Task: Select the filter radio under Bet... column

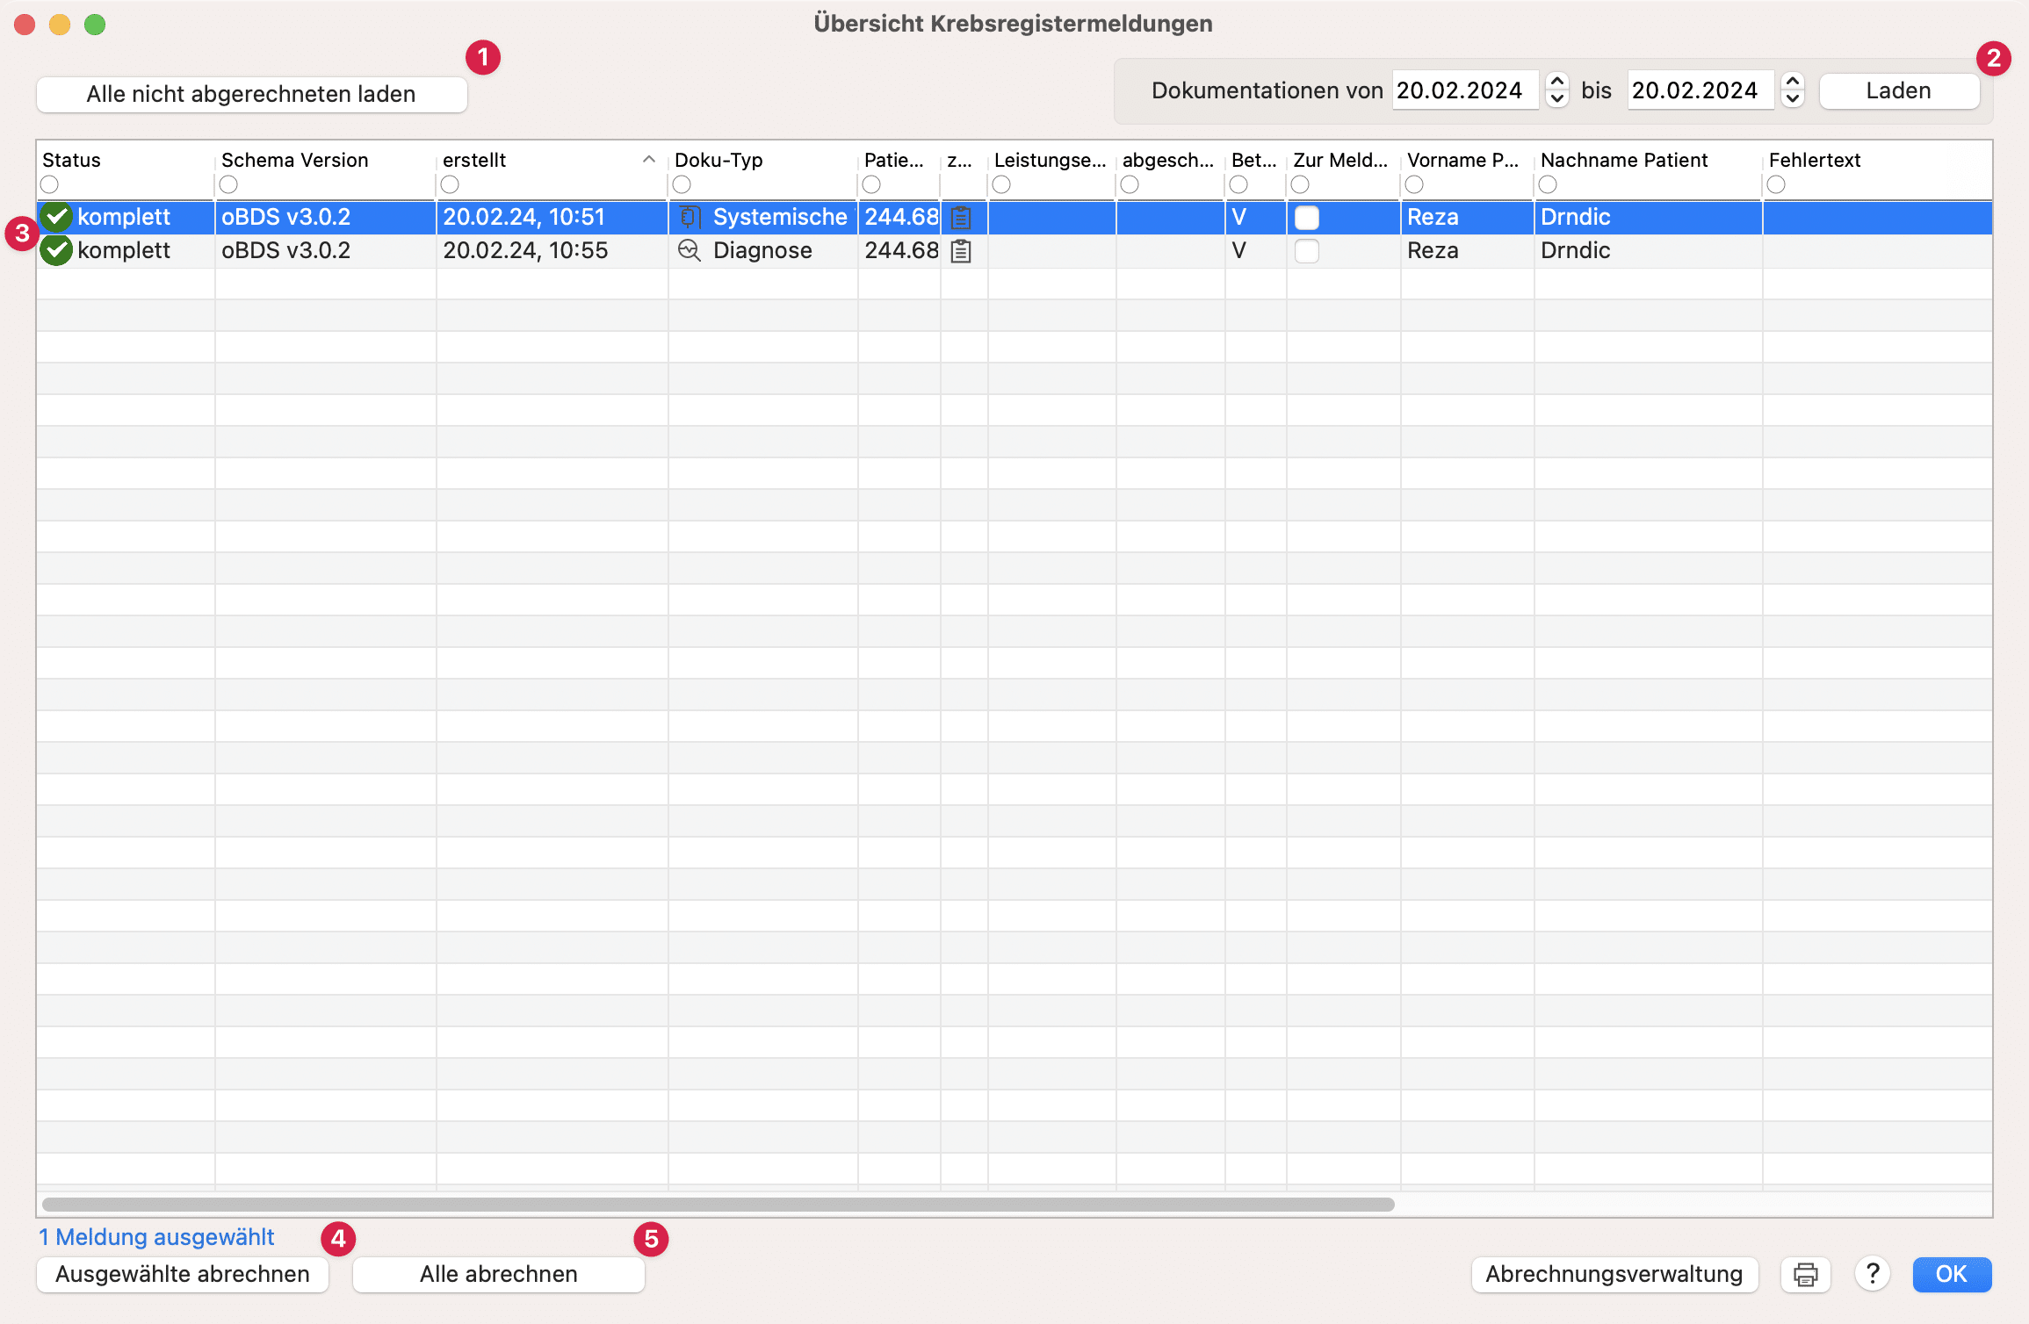Action: [1238, 184]
